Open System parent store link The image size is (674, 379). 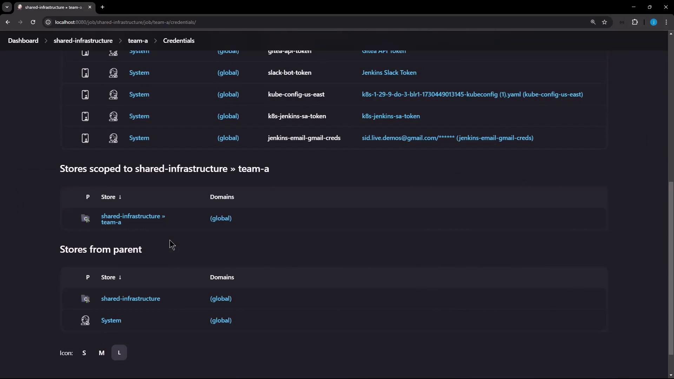[x=111, y=320]
